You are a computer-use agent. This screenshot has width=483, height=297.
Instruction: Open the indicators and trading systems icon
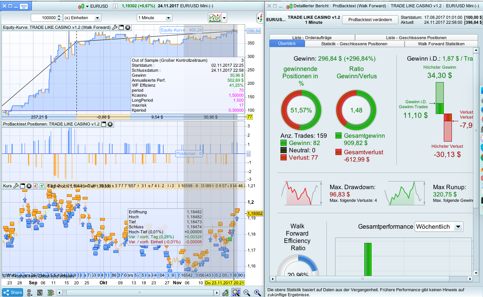[x=214, y=18]
